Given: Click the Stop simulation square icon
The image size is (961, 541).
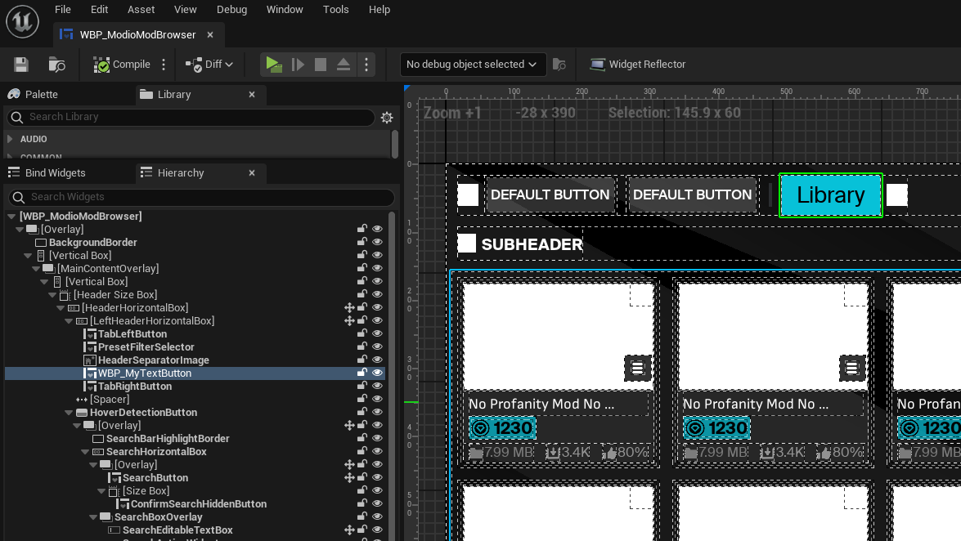Looking at the screenshot, I should [x=320, y=65].
